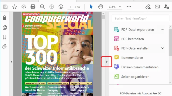
Task: Select the arrow selection tool
Action: [x=91, y=7]
